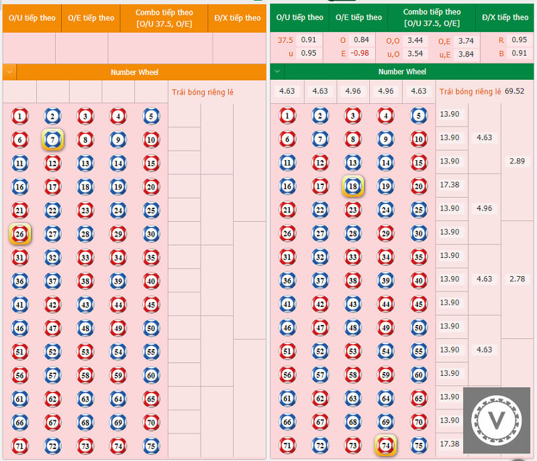Collapse the orange Number Wheel section
This screenshot has height=461, width=537.
click(x=9, y=72)
